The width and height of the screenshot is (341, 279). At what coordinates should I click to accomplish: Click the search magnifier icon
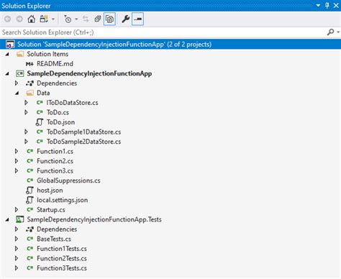tap(331, 32)
